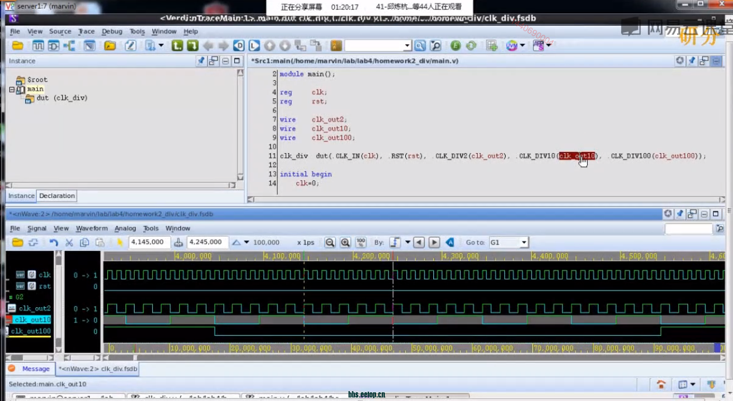Open the Trace menu in Verdi menu bar

pyautogui.click(x=86, y=31)
